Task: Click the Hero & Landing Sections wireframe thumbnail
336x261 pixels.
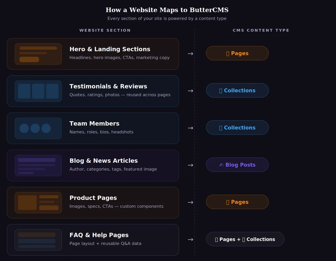Action: point(38,54)
